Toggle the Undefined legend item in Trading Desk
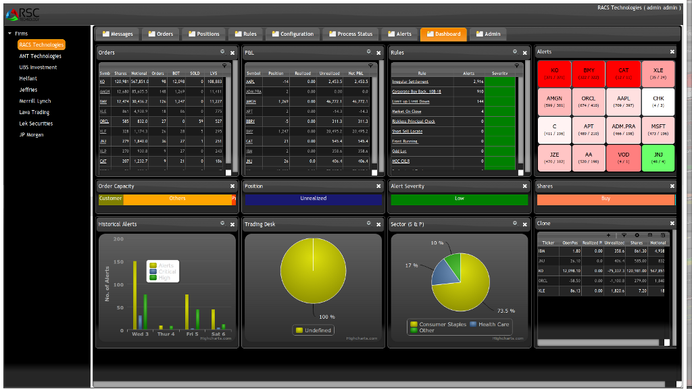692x389 pixels. (314, 330)
